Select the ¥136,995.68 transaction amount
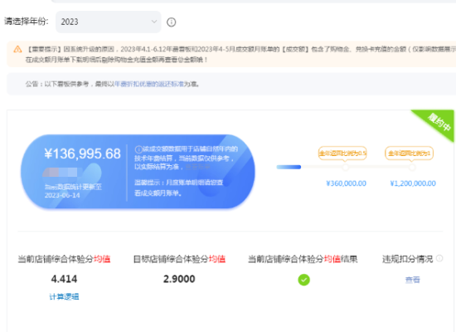Screen dimensions: 456x332 click(83, 154)
